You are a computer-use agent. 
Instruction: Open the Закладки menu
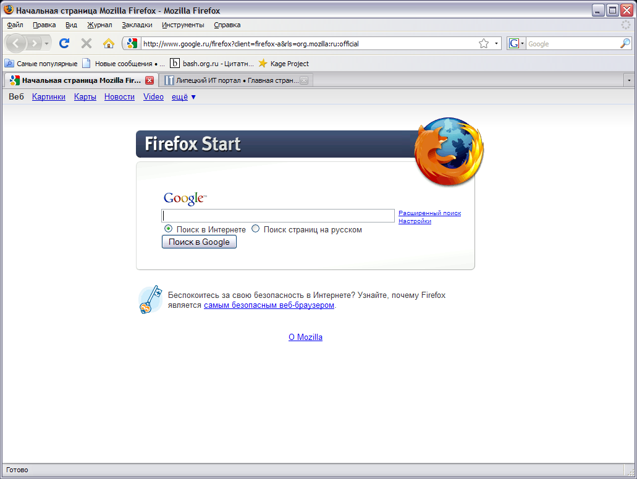click(137, 25)
